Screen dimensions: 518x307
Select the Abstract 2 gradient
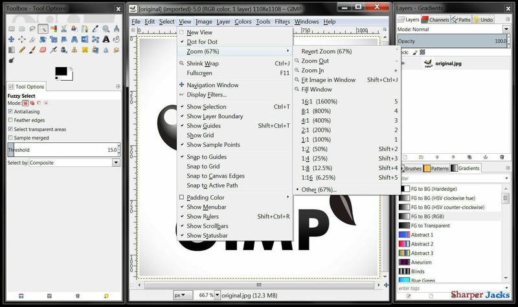[450, 244]
